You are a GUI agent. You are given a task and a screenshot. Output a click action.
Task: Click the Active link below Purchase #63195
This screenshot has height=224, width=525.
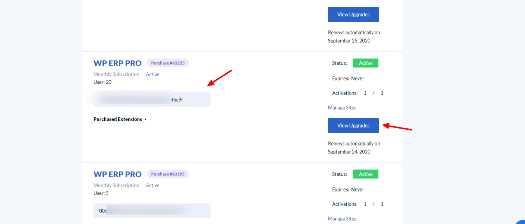tap(152, 185)
